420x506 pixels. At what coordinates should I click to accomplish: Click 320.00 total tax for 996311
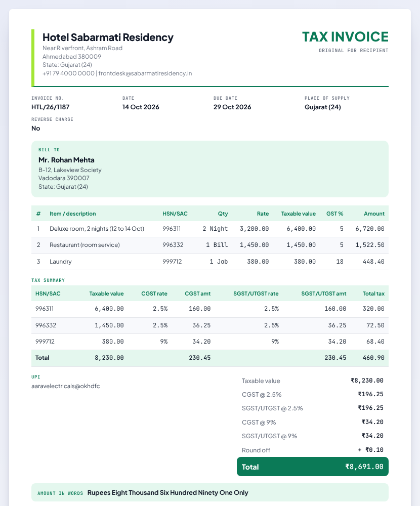click(x=373, y=309)
